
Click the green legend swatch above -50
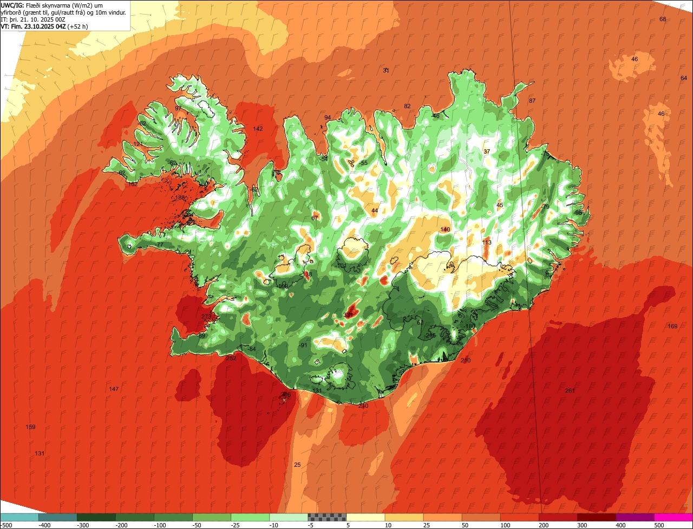tap(211, 517)
